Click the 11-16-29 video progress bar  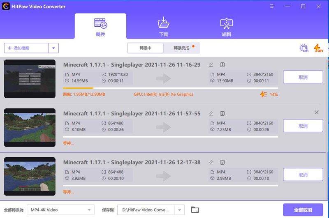coord(171,88)
